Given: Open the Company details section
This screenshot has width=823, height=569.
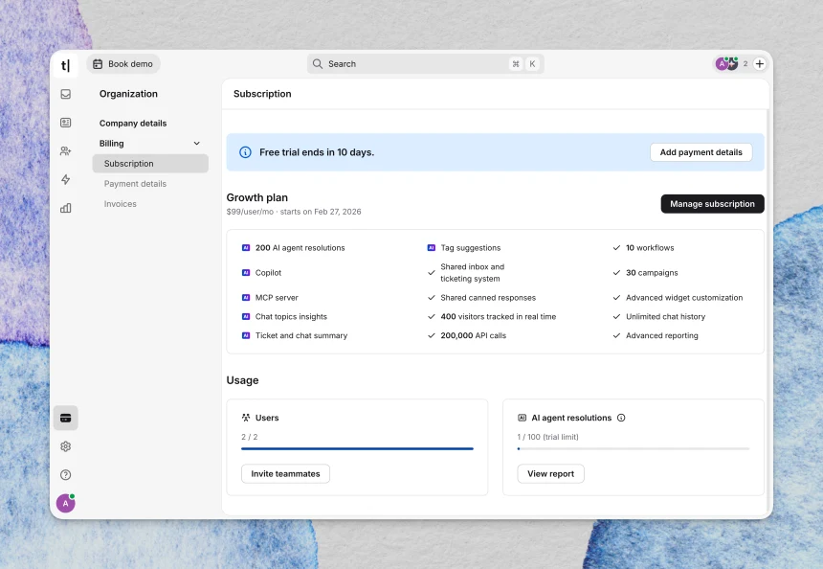Looking at the screenshot, I should click(x=133, y=123).
